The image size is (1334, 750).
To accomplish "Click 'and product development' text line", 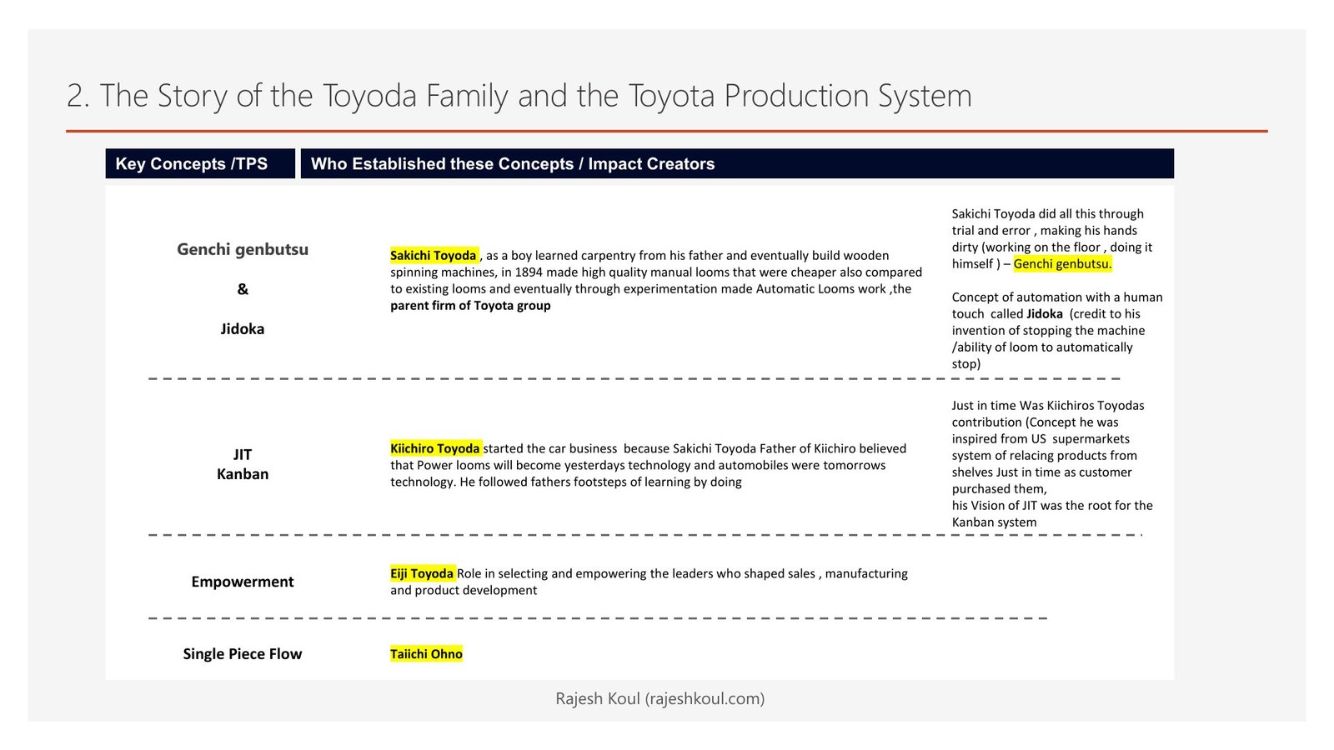I will pos(464,590).
